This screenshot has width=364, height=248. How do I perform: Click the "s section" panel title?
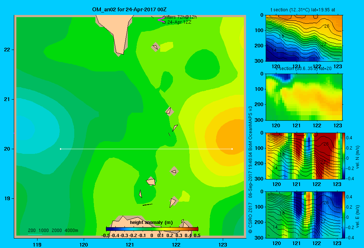point(304,69)
